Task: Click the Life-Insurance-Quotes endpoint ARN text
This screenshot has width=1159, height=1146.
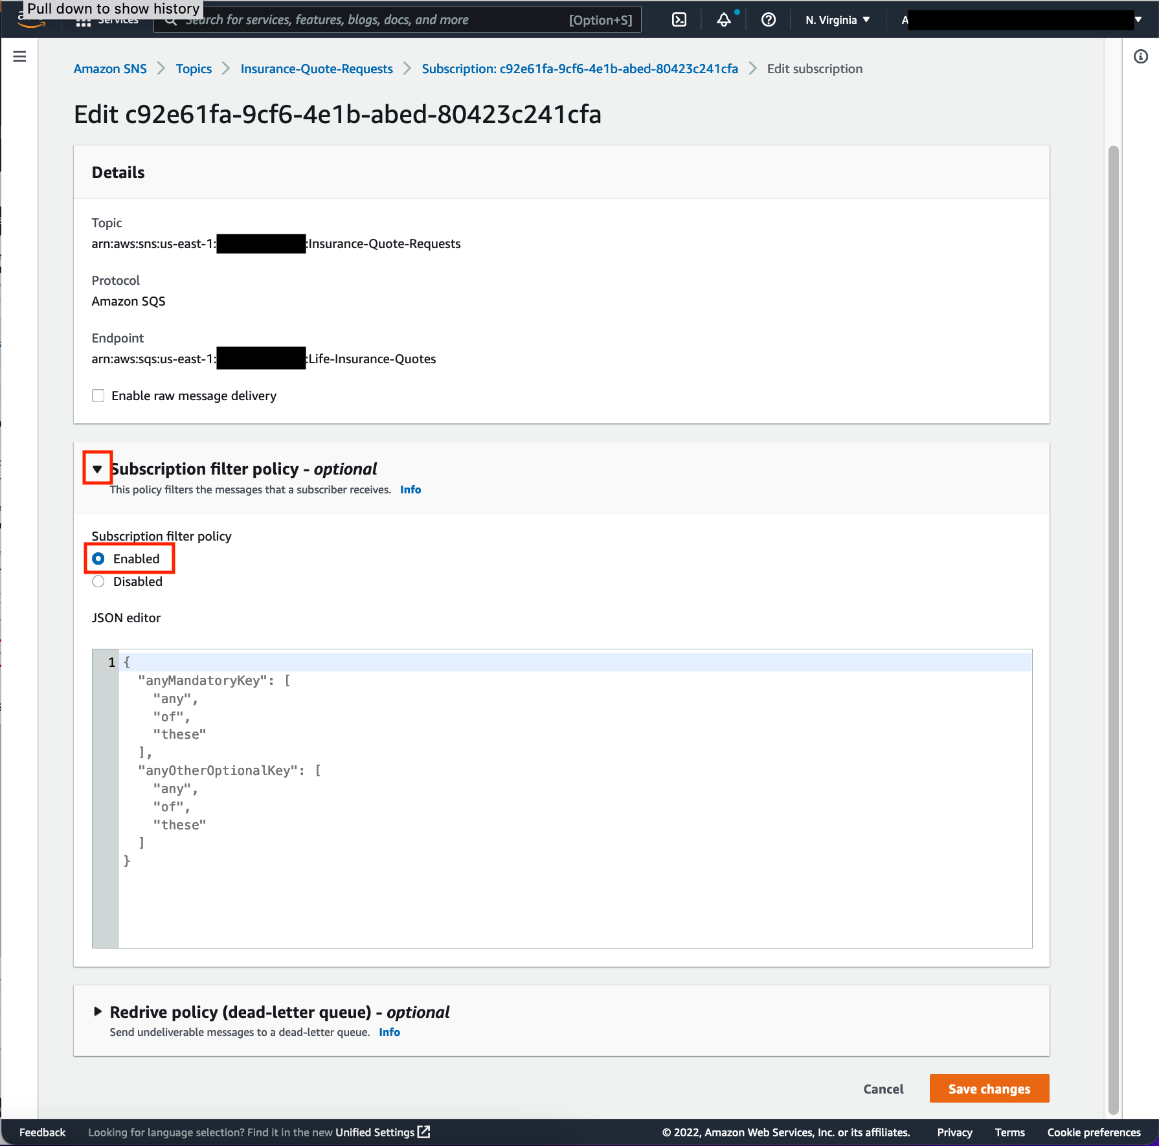Action: (x=264, y=359)
